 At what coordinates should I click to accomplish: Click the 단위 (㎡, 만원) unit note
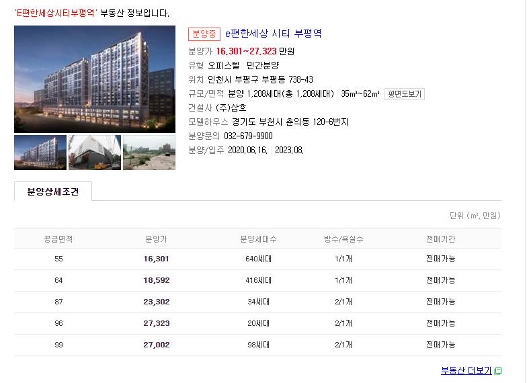coord(475,216)
